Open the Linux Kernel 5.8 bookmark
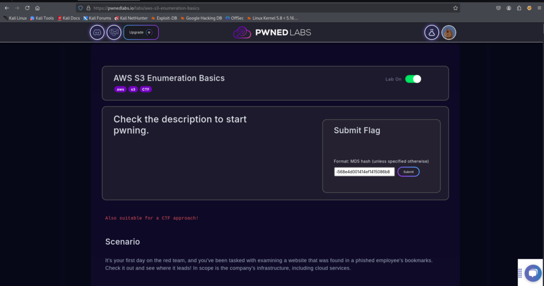Screen dimensions: 544x286 tap(273, 18)
